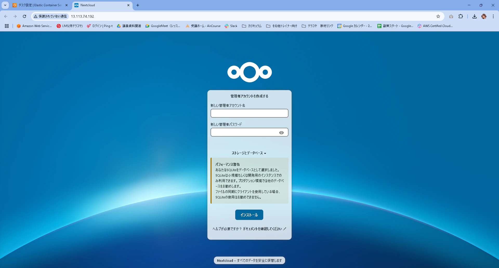Switch to the Elastic Container Service tab

(40, 5)
